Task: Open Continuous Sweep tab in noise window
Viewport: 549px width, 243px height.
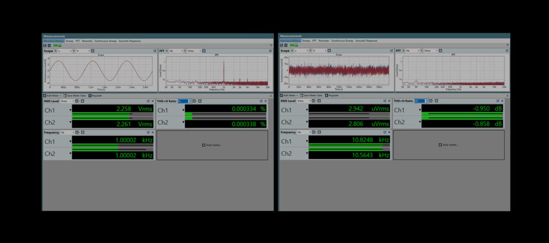Action: coord(342,41)
